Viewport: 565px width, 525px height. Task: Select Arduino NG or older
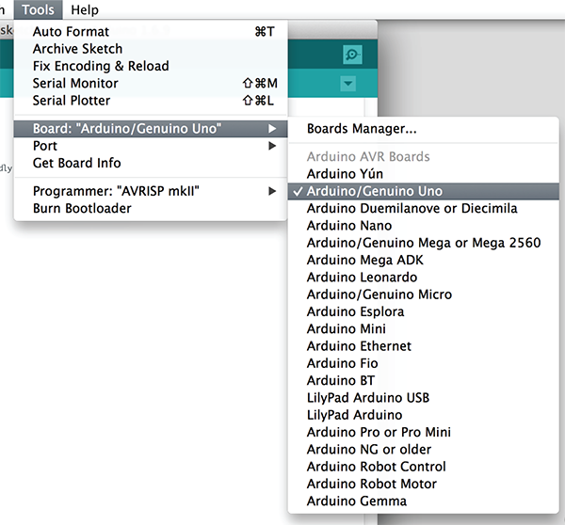coord(424,450)
